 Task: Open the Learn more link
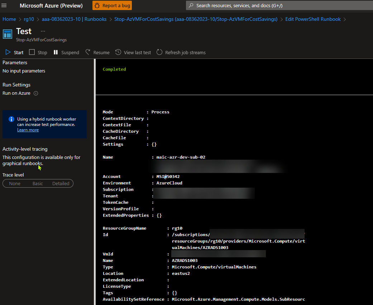click(28, 130)
